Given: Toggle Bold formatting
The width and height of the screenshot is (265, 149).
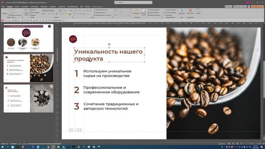Looking at the screenshot, I should [43, 14].
